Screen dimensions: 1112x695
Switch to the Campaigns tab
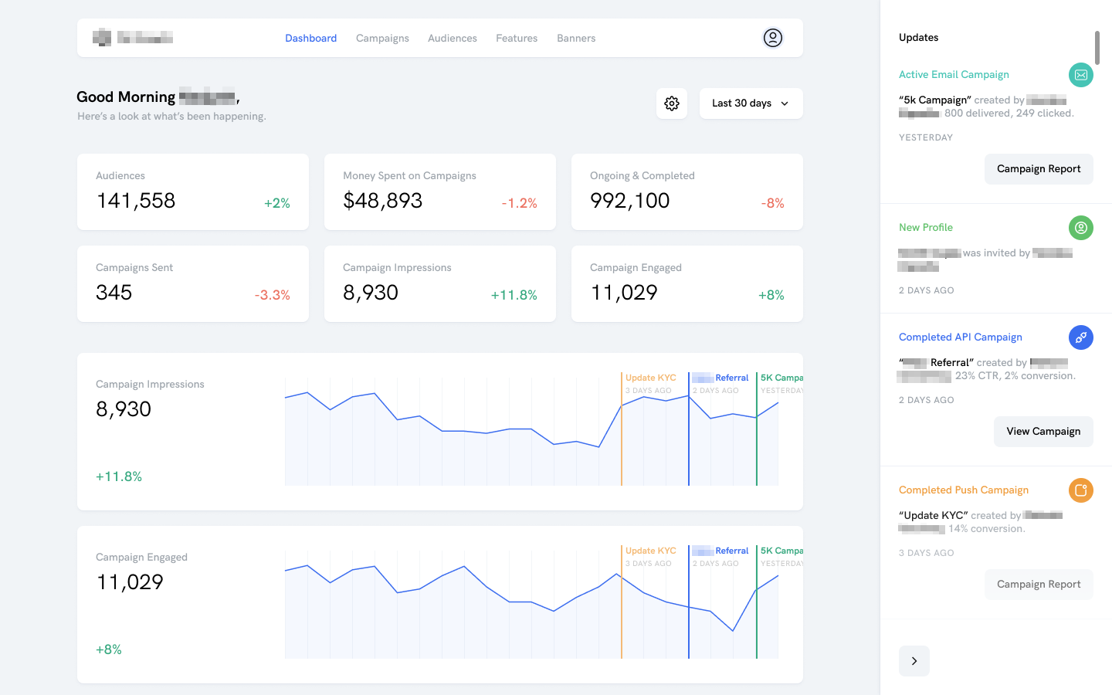click(x=382, y=39)
